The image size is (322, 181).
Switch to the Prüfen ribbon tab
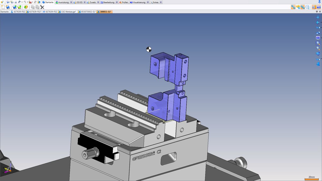123,2
